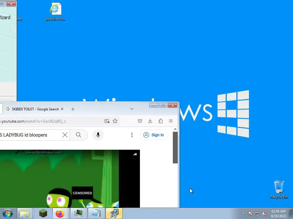Click the share arrow on the video player
The image size is (293, 219).
click(135, 154)
